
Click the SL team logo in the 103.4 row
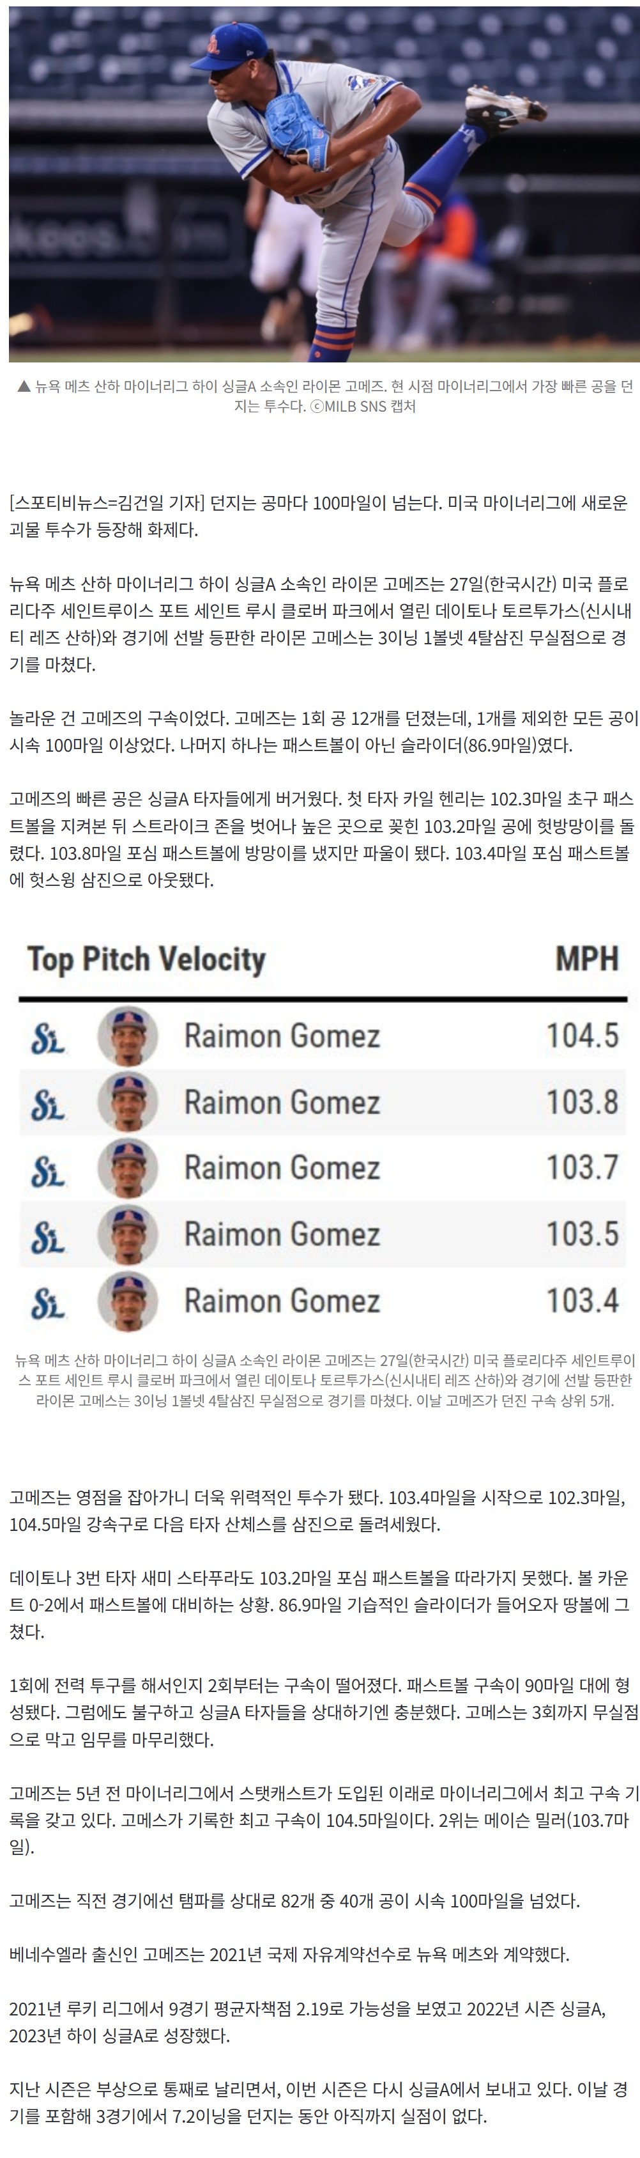48,1302
